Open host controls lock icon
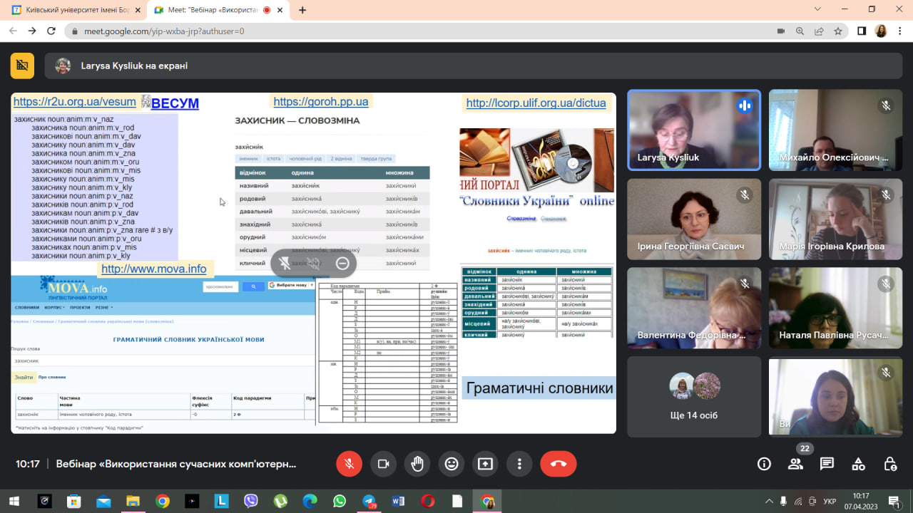The width and height of the screenshot is (913, 513). 889,464
